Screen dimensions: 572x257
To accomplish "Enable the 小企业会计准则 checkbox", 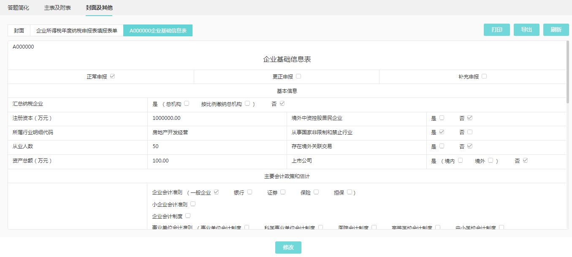I will pos(193,204).
